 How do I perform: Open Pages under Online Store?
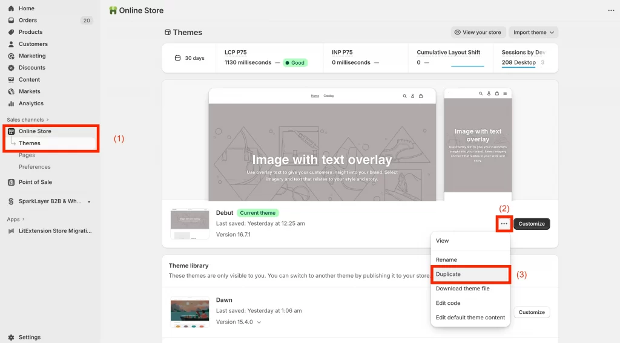pos(27,155)
